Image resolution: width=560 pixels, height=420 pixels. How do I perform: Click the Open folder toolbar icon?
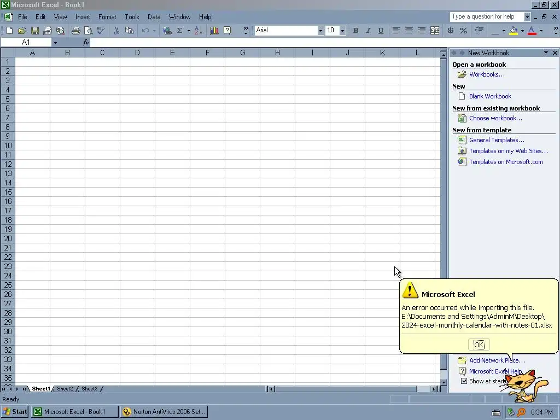click(22, 31)
